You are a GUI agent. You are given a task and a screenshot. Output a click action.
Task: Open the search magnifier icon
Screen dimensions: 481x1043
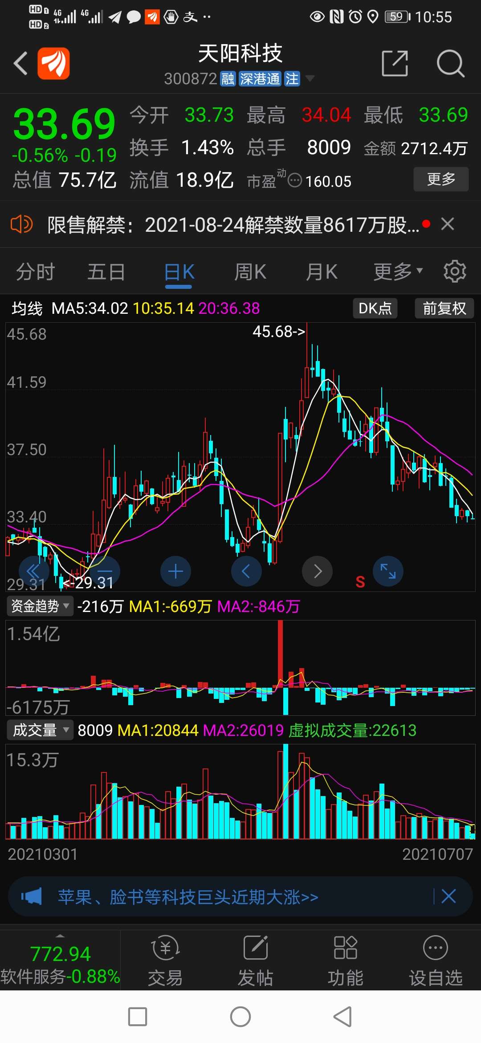tap(450, 63)
